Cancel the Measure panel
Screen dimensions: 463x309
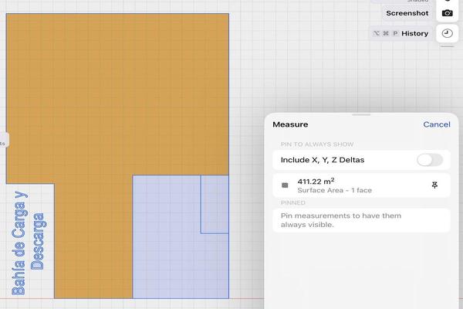(x=437, y=124)
